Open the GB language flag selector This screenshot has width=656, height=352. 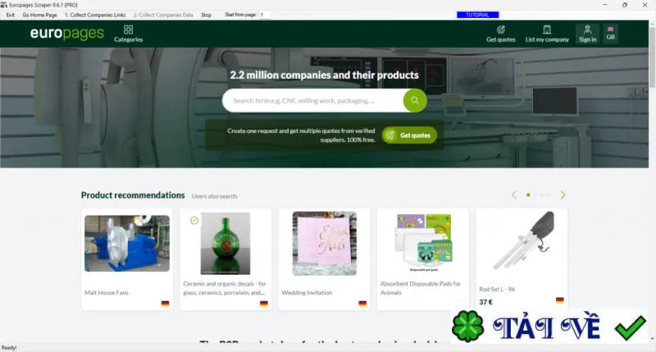(x=610, y=34)
